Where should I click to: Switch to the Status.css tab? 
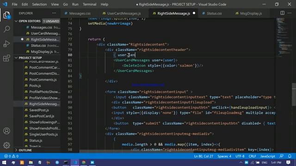214,13
